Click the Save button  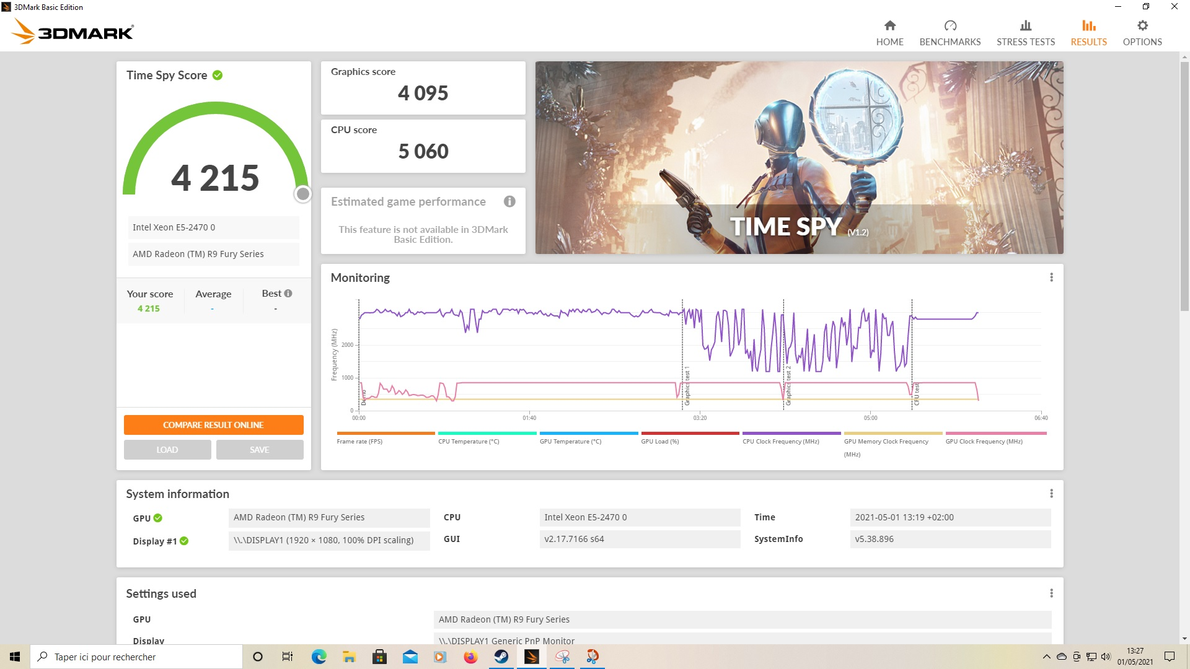tap(259, 450)
